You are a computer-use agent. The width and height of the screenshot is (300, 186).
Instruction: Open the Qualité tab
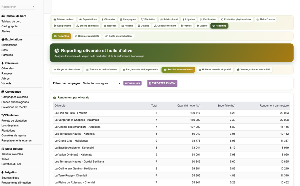202,26
